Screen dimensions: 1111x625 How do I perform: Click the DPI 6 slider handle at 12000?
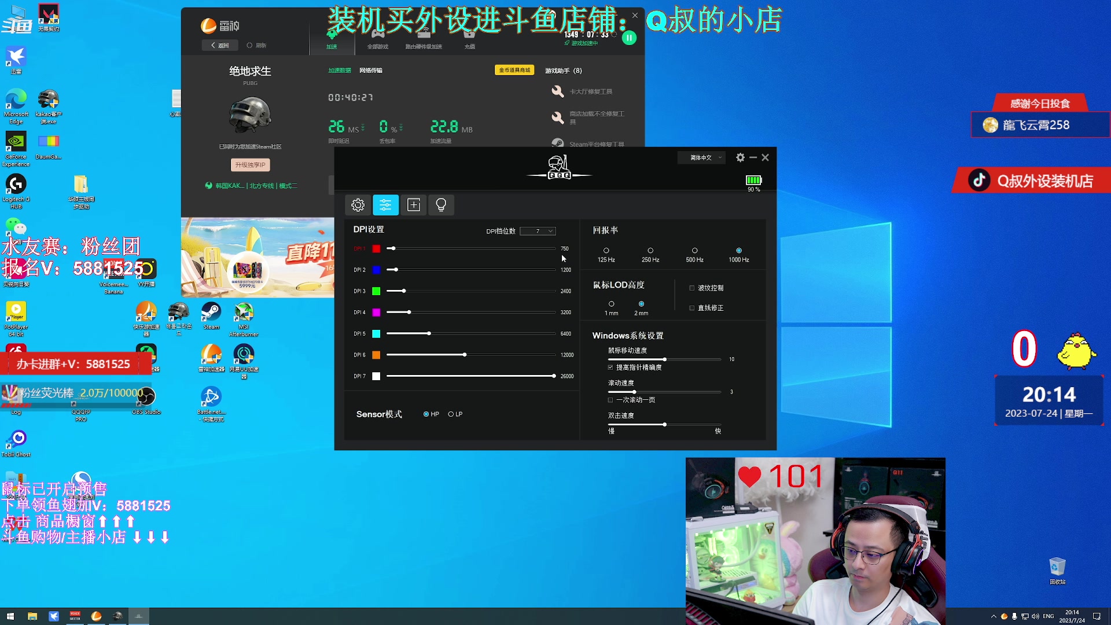tap(465, 354)
